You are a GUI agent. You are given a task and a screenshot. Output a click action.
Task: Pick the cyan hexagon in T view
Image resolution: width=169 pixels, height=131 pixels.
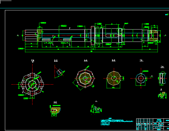coord(141,78)
